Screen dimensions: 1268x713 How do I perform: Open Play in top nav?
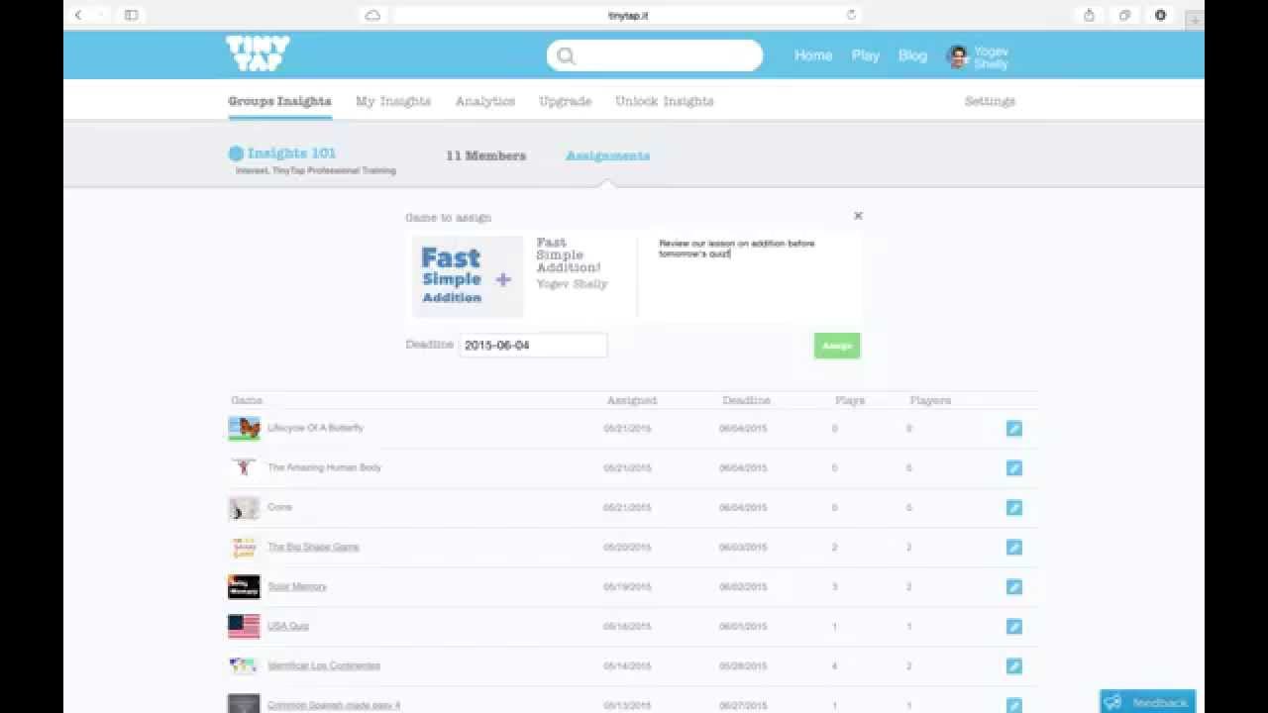[x=865, y=55]
